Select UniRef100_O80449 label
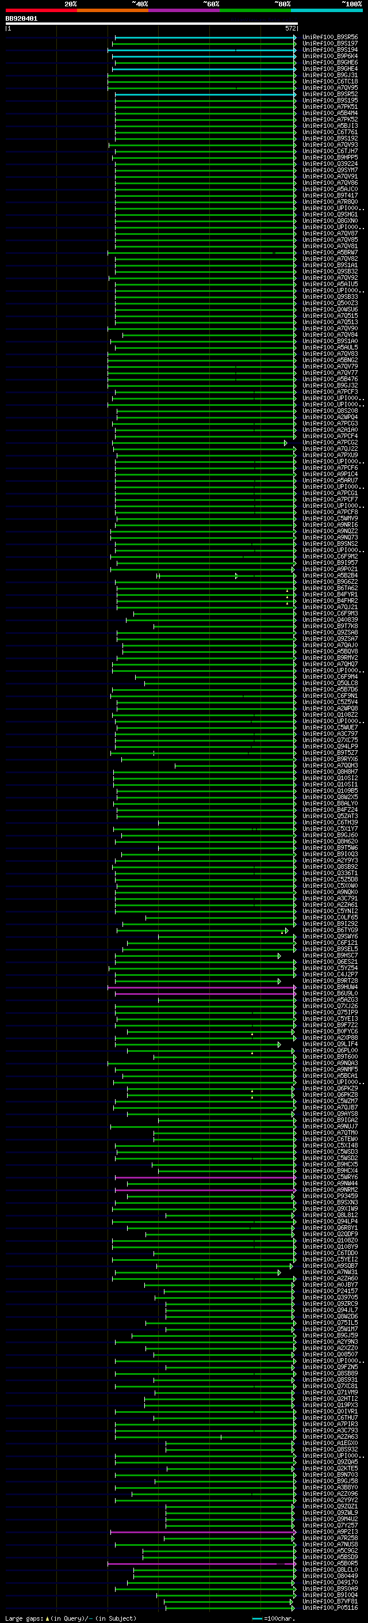368x1623 pixels. (329, 1576)
